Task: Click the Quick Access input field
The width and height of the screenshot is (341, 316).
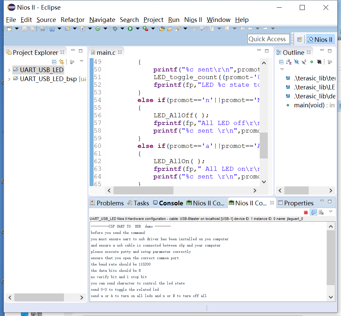Action: [x=269, y=39]
